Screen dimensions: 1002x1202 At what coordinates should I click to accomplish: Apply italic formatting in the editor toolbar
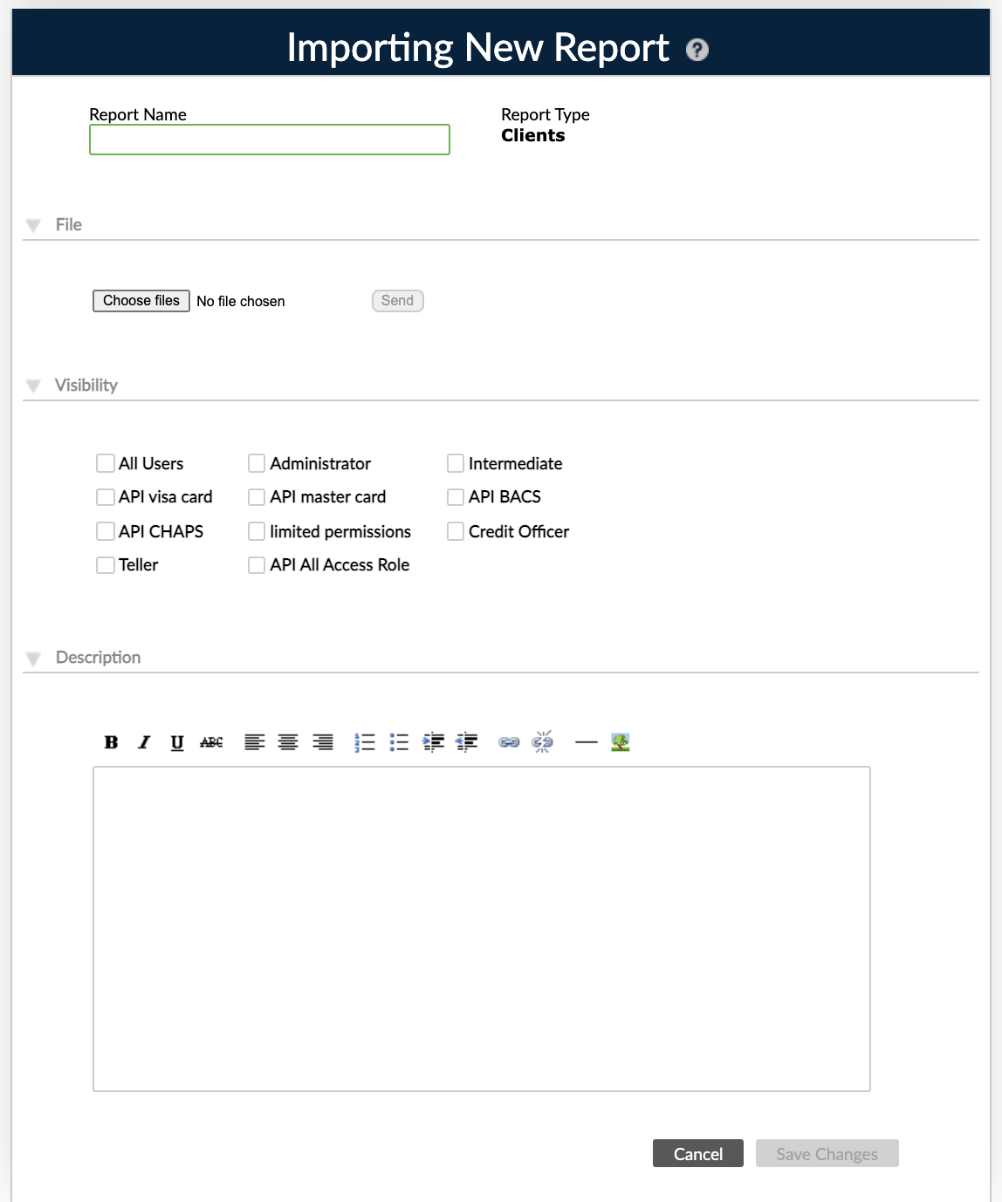tap(143, 741)
